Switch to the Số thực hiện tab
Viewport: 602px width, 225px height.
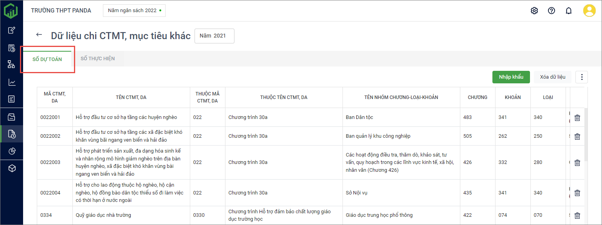pyautogui.click(x=97, y=59)
